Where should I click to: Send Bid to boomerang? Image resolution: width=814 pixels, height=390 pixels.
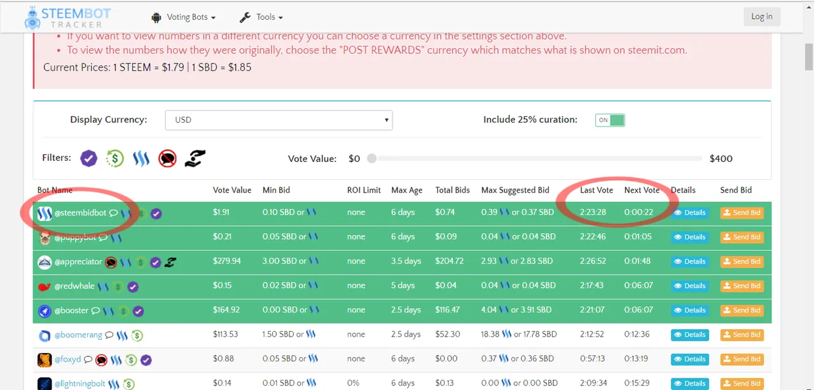pyautogui.click(x=742, y=335)
